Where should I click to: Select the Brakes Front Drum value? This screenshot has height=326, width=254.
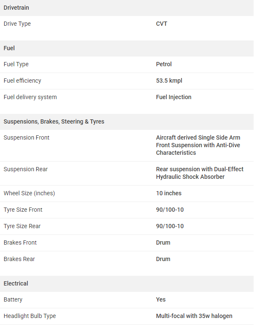[x=163, y=242]
